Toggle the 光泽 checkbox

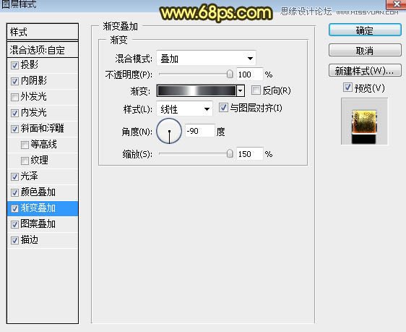14,176
